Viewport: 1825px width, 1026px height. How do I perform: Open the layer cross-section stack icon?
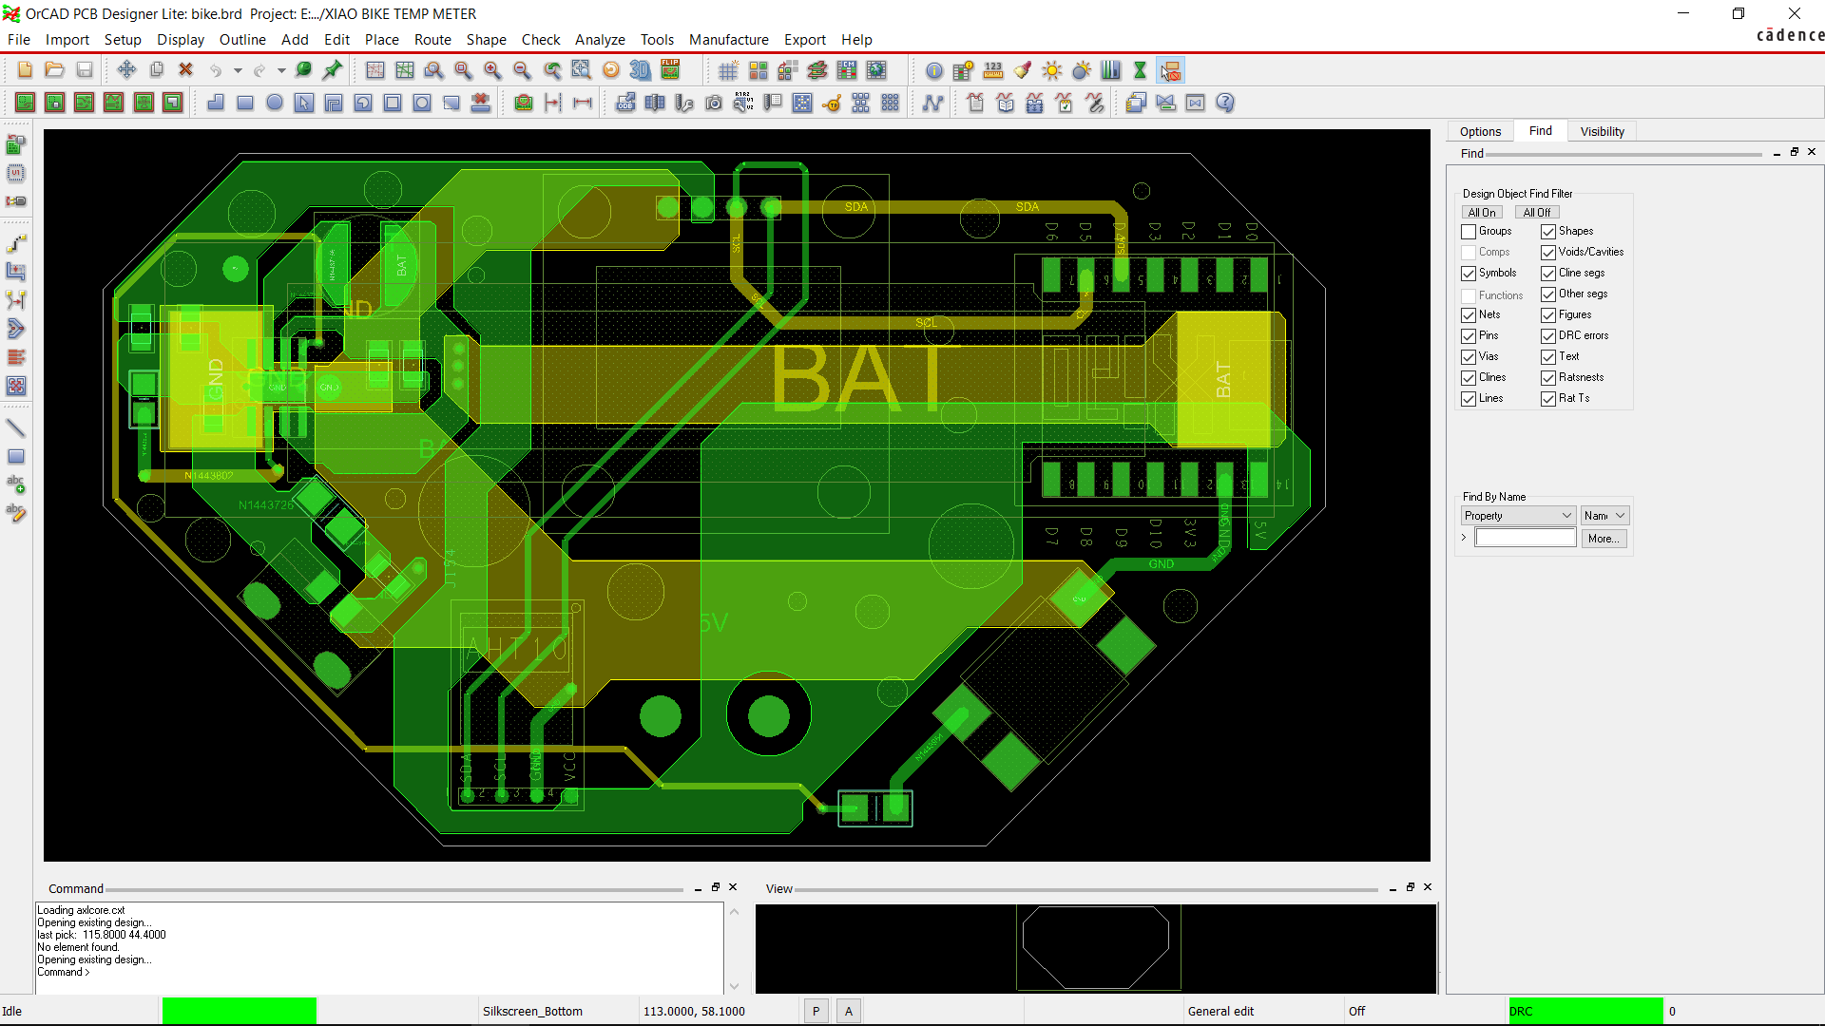(816, 69)
